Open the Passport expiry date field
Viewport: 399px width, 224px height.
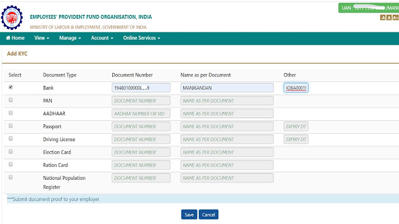[x=296, y=126]
